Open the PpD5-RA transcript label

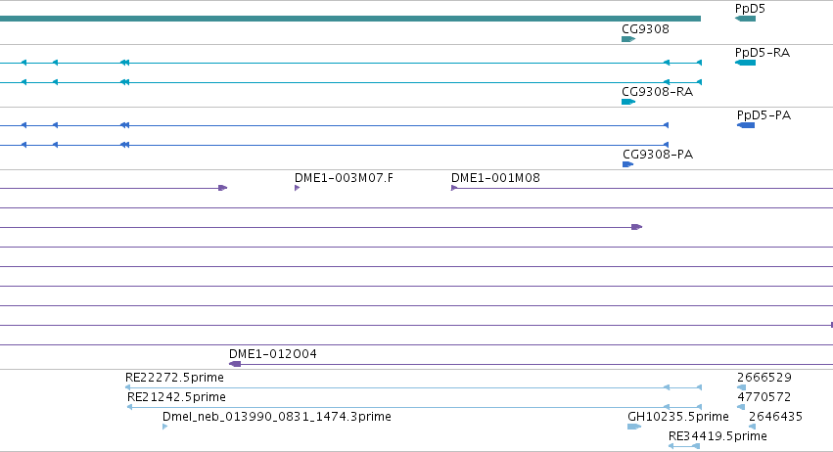tap(762, 53)
